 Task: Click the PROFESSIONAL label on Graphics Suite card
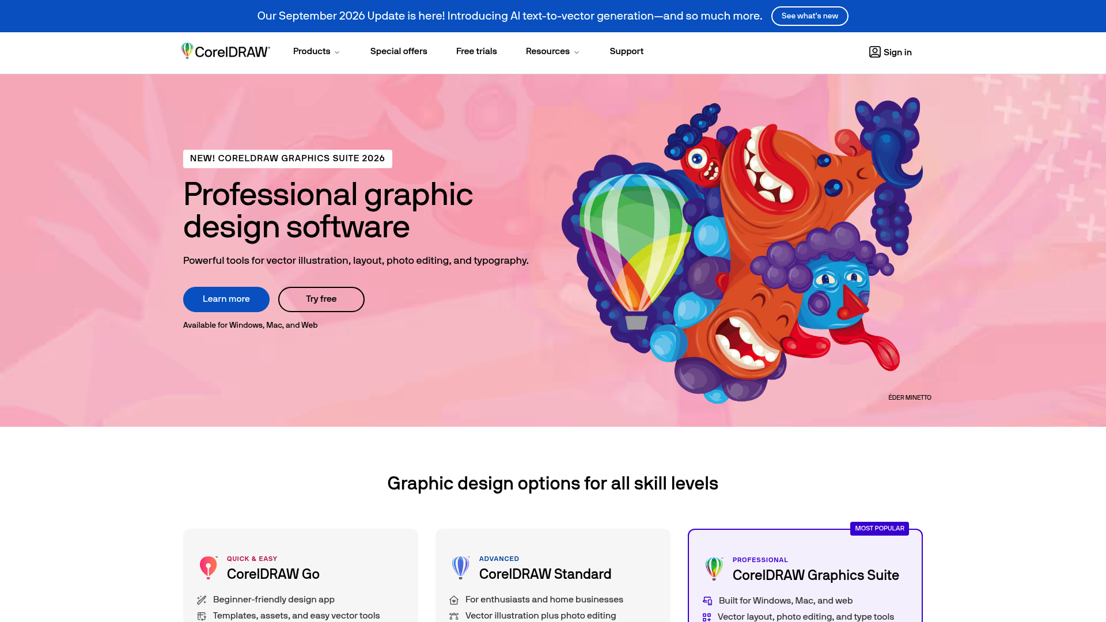point(760,560)
